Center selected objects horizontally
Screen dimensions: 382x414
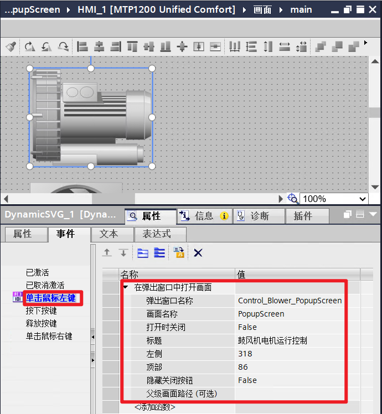pyautogui.click(x=99, y=46)
